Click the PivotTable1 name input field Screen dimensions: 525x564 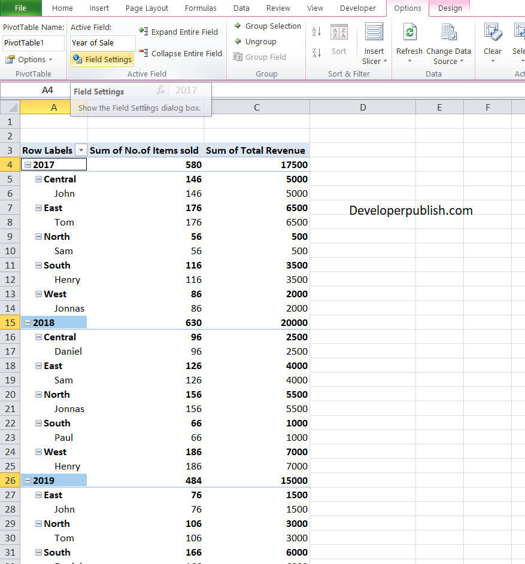pyautogui.click(x=32, y=42)
